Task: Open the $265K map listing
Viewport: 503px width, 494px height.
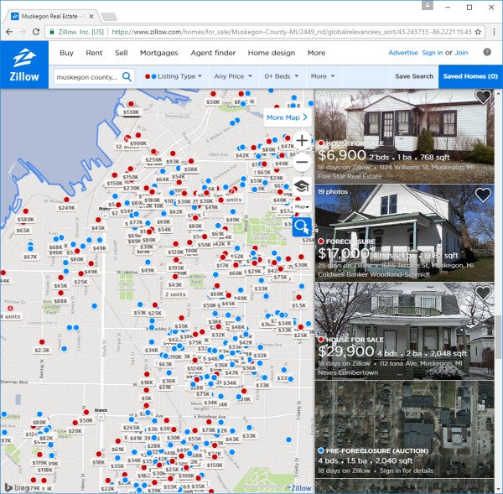Action: coord(132,428)
